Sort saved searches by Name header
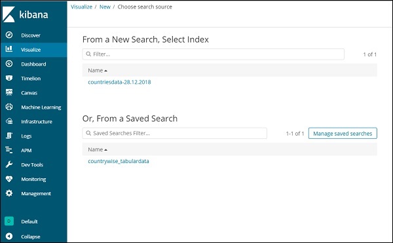 click(x=98, y=149)
